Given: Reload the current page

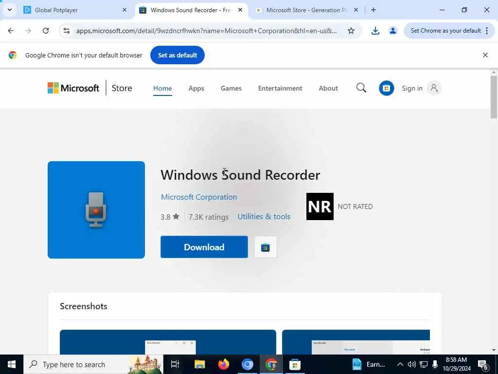Looking at the screenshot, I should click(x=46, y=31).
